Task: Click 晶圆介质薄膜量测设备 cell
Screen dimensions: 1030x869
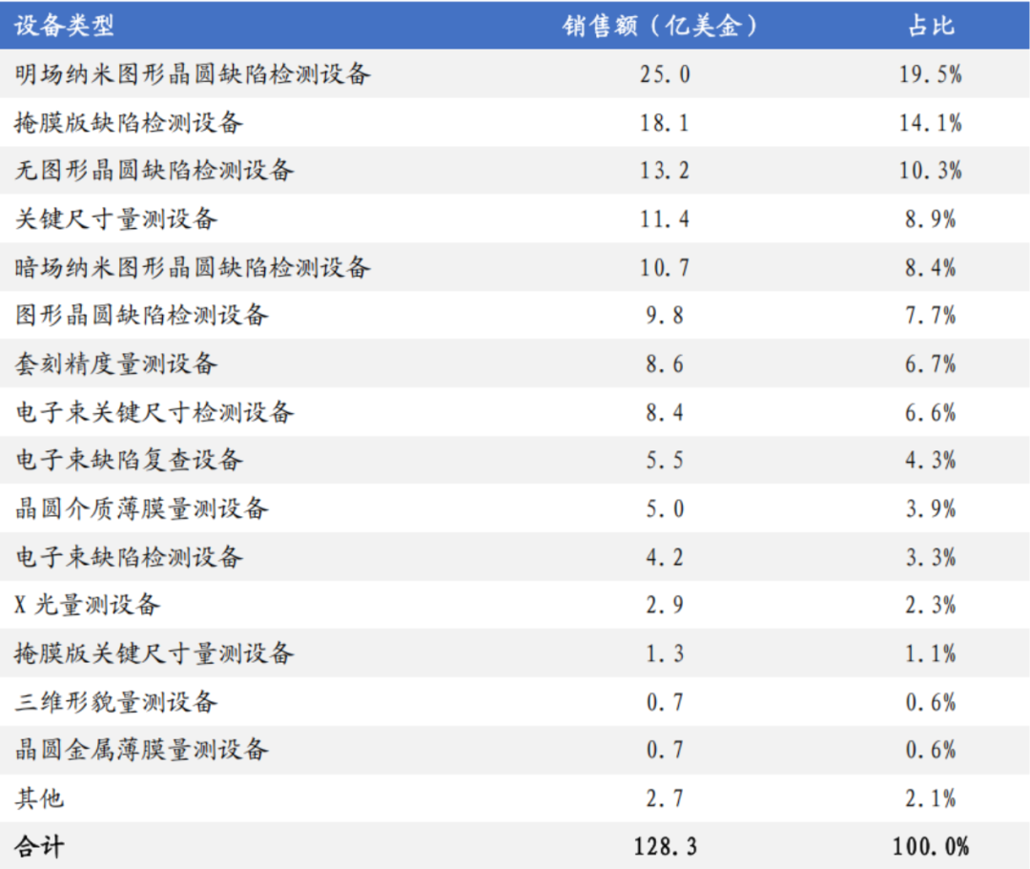Action: (x=142, y=508)
